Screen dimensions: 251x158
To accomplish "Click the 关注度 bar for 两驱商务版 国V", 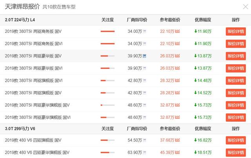I will (107, 31).
